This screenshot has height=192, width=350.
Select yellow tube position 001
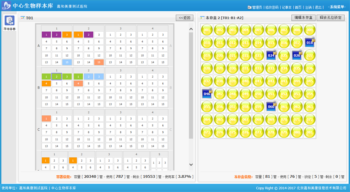[x=207, y=30]
